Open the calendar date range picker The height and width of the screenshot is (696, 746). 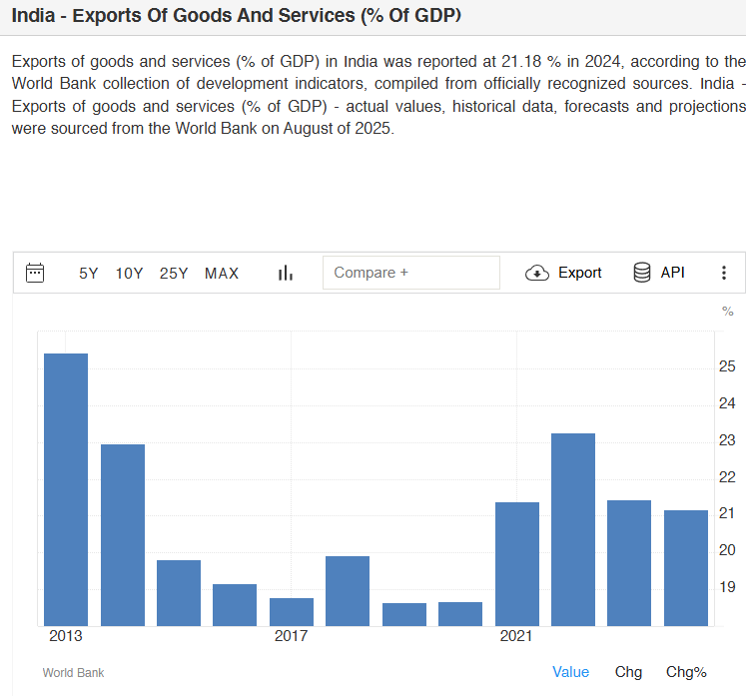pos(35,273)
